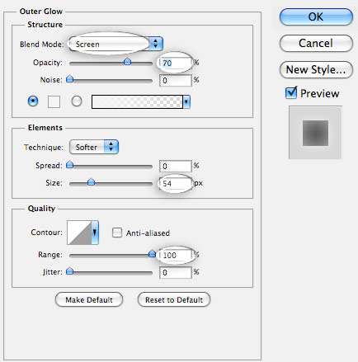
Task: Click the Opacity slider handle
Action: (127, 62)
